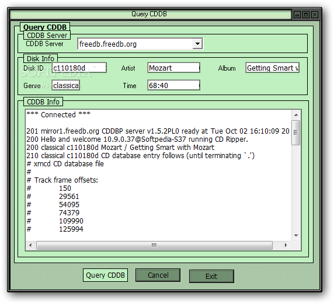Click the Artist field showing Mozart
This screenshot has width=334, height=304.
173,68
